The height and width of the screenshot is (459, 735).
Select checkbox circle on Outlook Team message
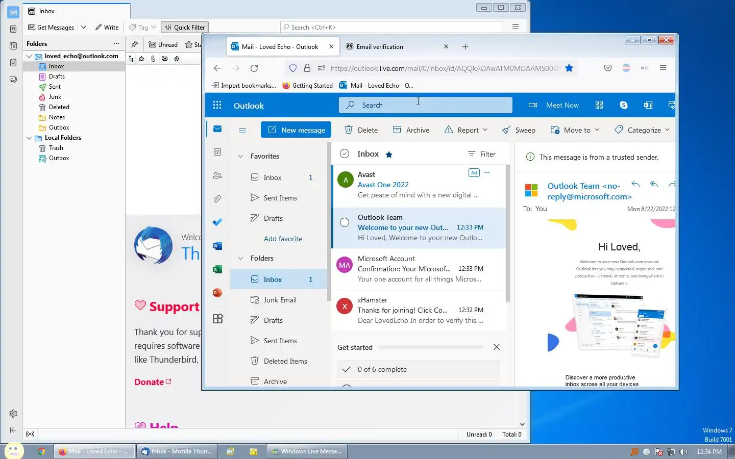tap(345, 222)
